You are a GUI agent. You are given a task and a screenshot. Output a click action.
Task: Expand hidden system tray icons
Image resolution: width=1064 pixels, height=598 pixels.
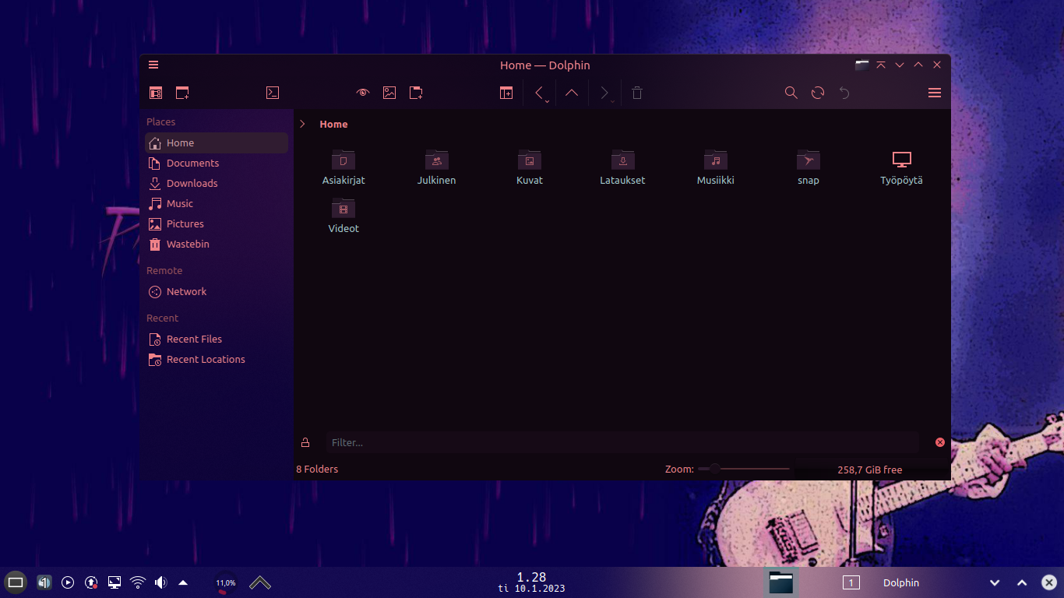pos(183,582)
